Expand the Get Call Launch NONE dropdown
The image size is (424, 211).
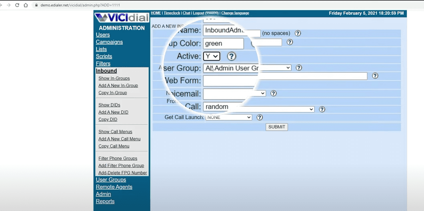228,117
